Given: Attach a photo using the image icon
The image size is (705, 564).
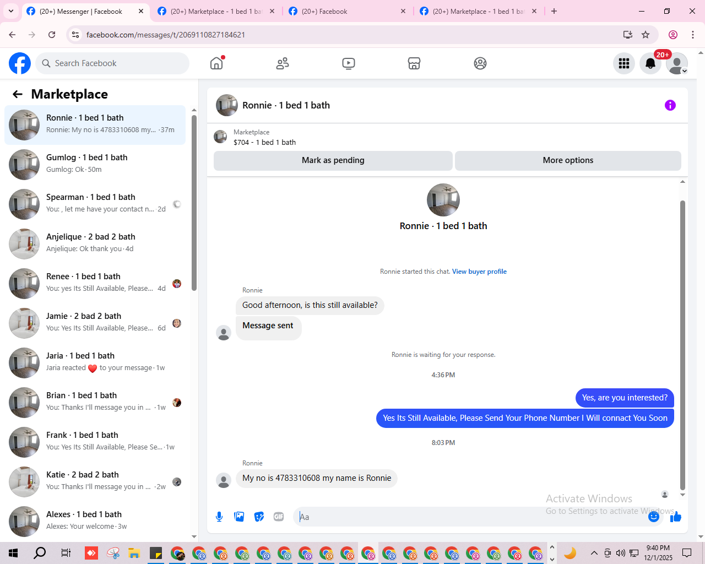Looking at the screenshot, I should point(239,517).
